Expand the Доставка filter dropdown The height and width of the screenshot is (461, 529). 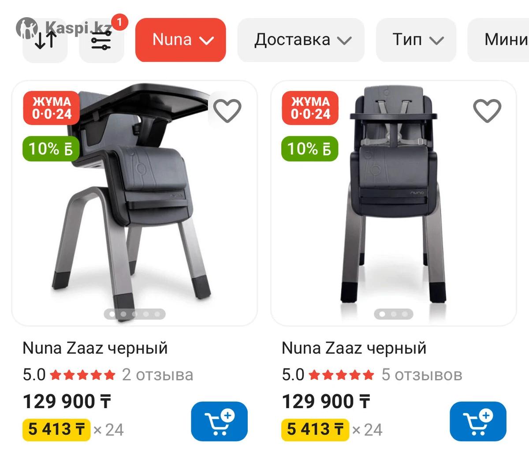[x=301, y=40]
